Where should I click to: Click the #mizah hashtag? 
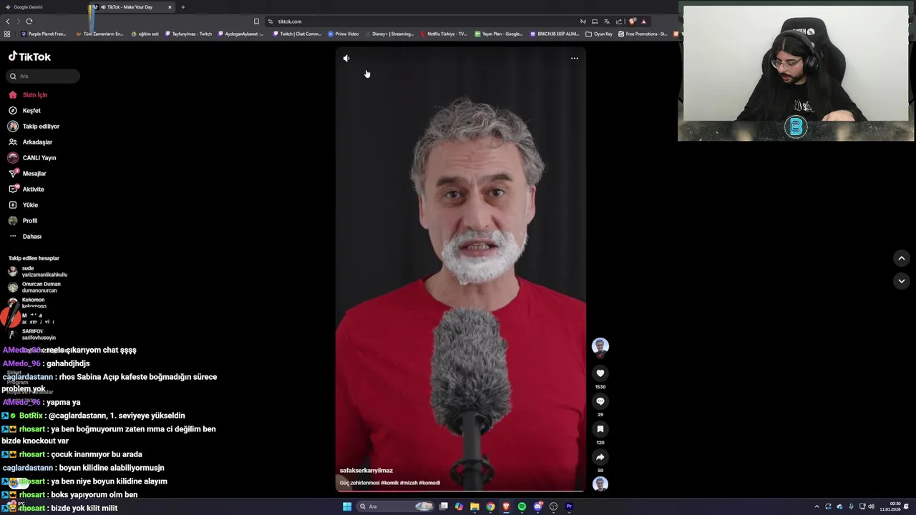coord(409,483)
